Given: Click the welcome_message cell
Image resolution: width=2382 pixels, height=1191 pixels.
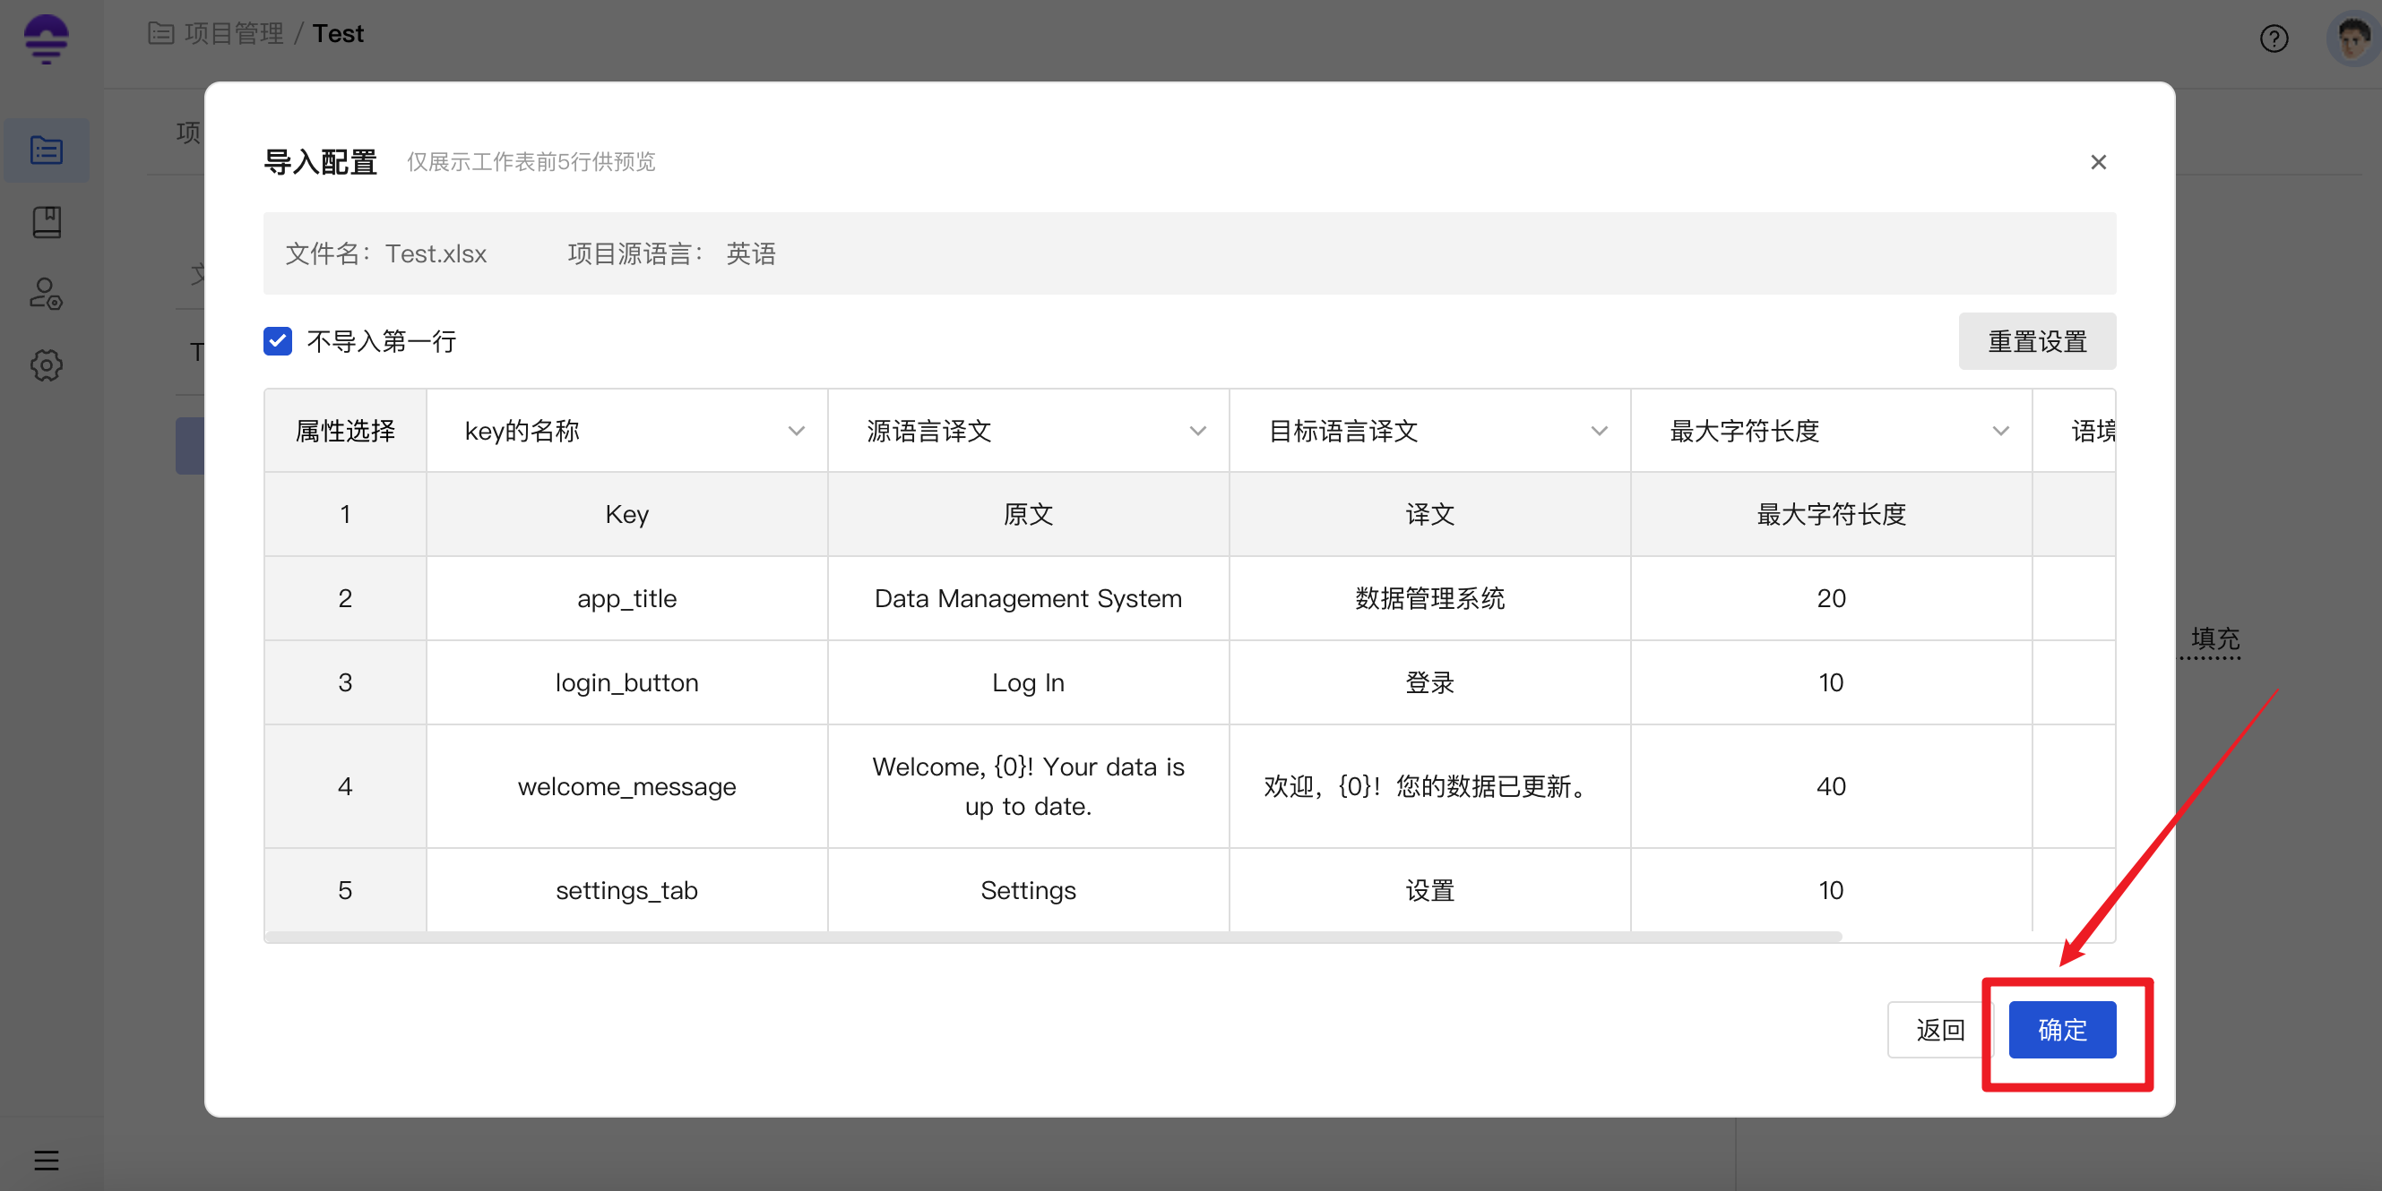Looking at the screenshot, I should [627, 786].
